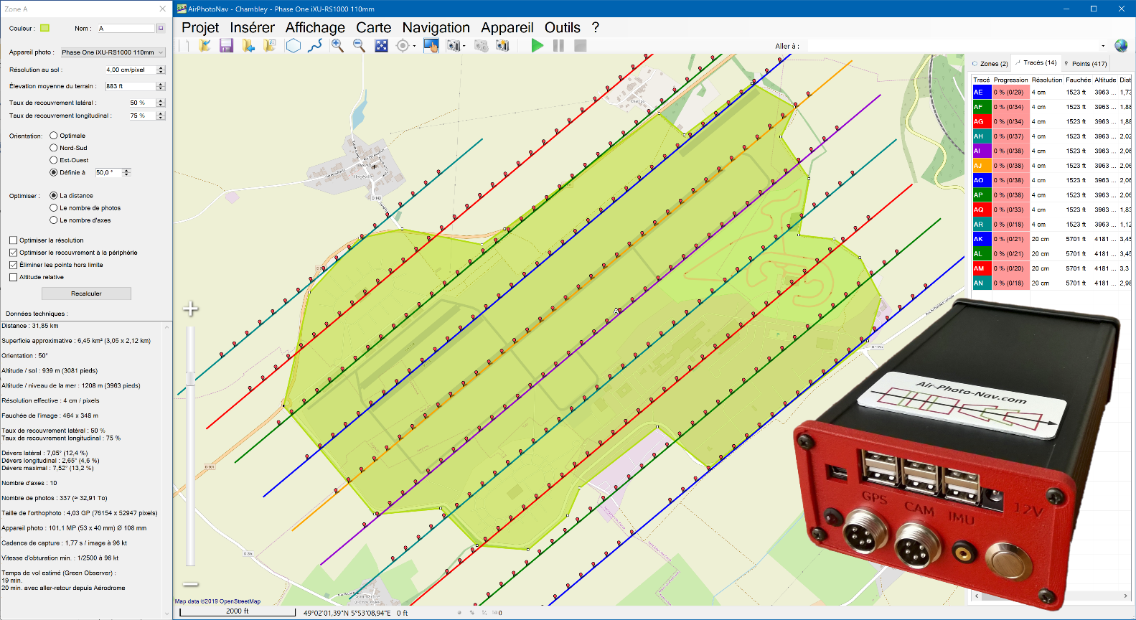Open the Aller à location dropdown
This screenshot has width=1136, height=620.
coord(1103,46)
